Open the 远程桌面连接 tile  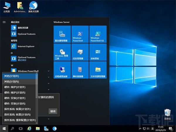coord(62,70)
